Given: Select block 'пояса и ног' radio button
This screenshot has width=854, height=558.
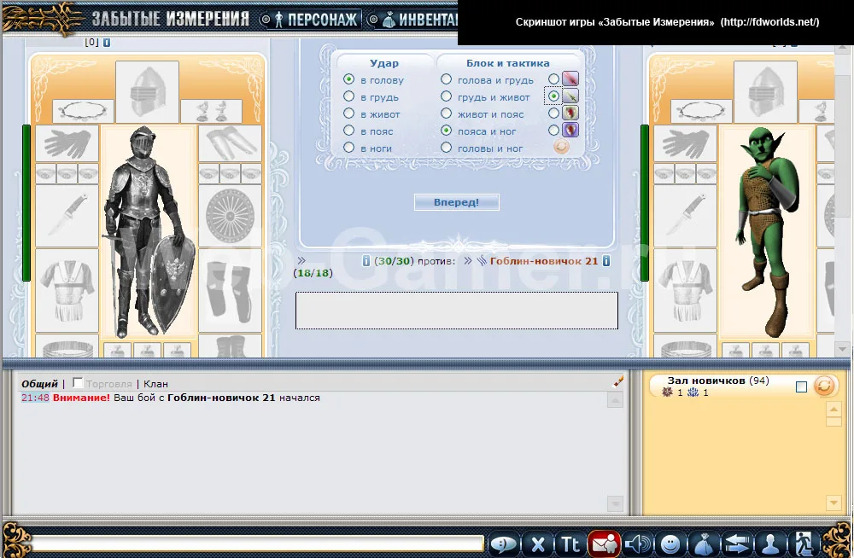Looking at the screenshot, I should 446,131.
